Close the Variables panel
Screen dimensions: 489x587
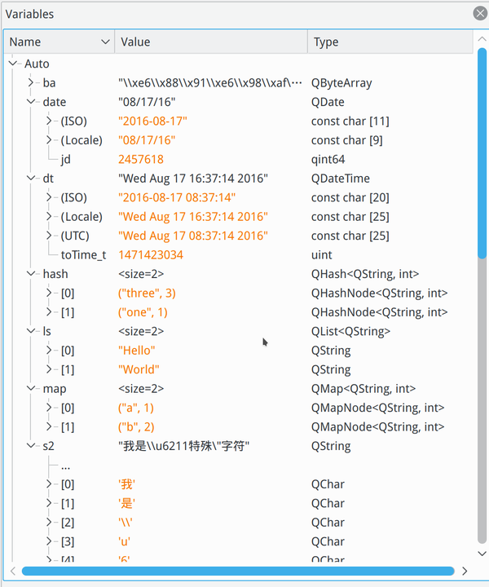pyautogui.click(x=479, y=14)
